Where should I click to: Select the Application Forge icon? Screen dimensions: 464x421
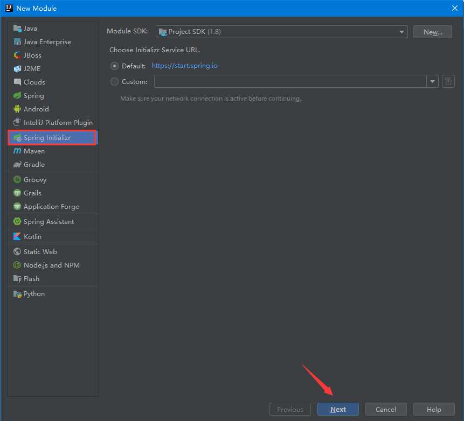coord(17,206)
